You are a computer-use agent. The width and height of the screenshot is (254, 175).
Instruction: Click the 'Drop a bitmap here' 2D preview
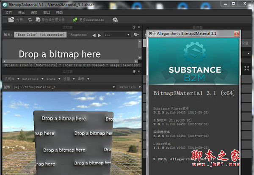click(60, 54)
